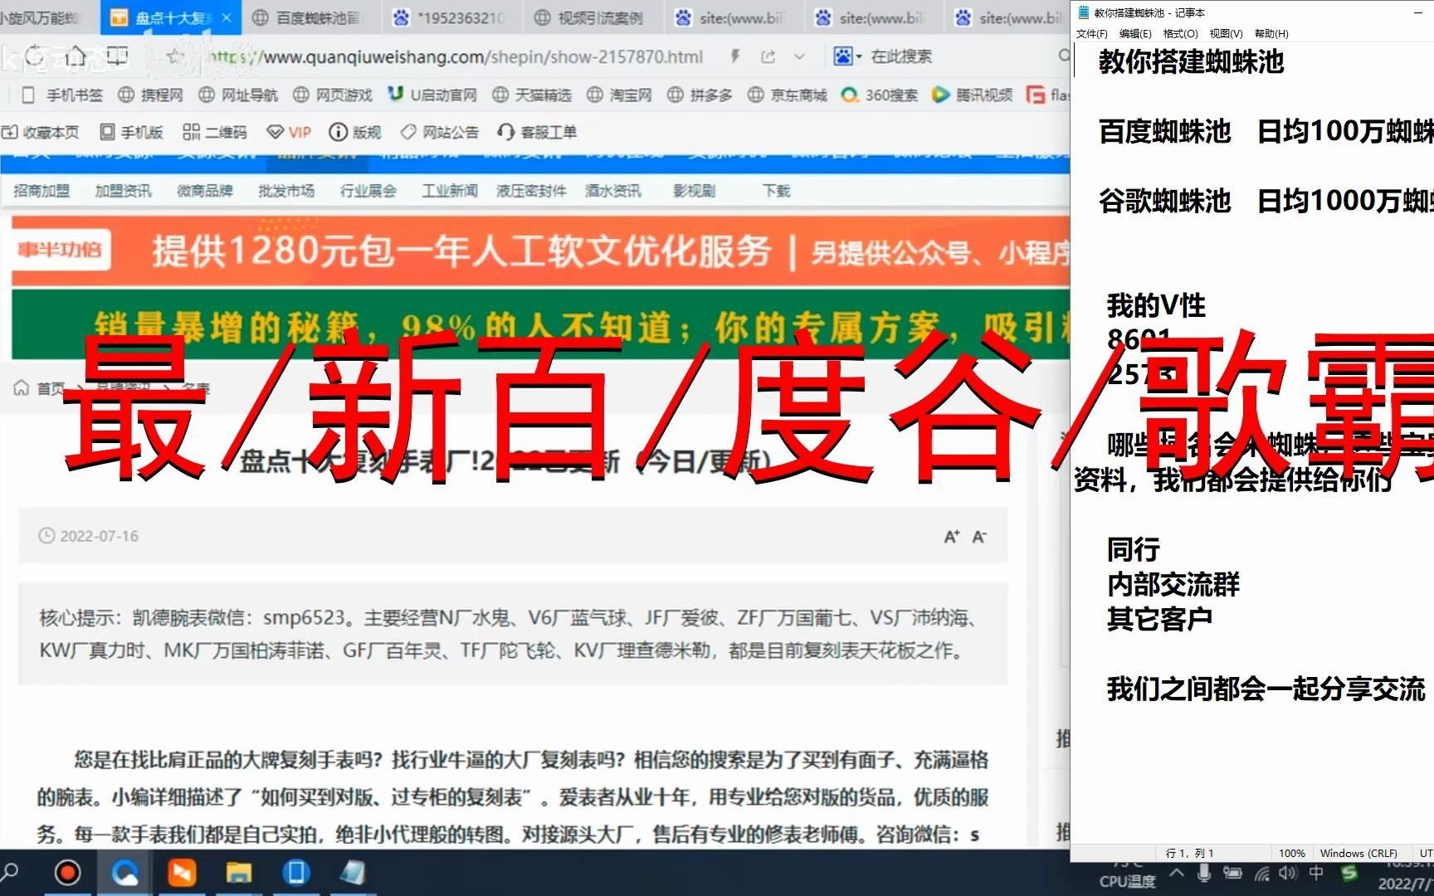Go to browser home page icon
The width and height of the screenshot is (1434, 896).
point(76,56)
